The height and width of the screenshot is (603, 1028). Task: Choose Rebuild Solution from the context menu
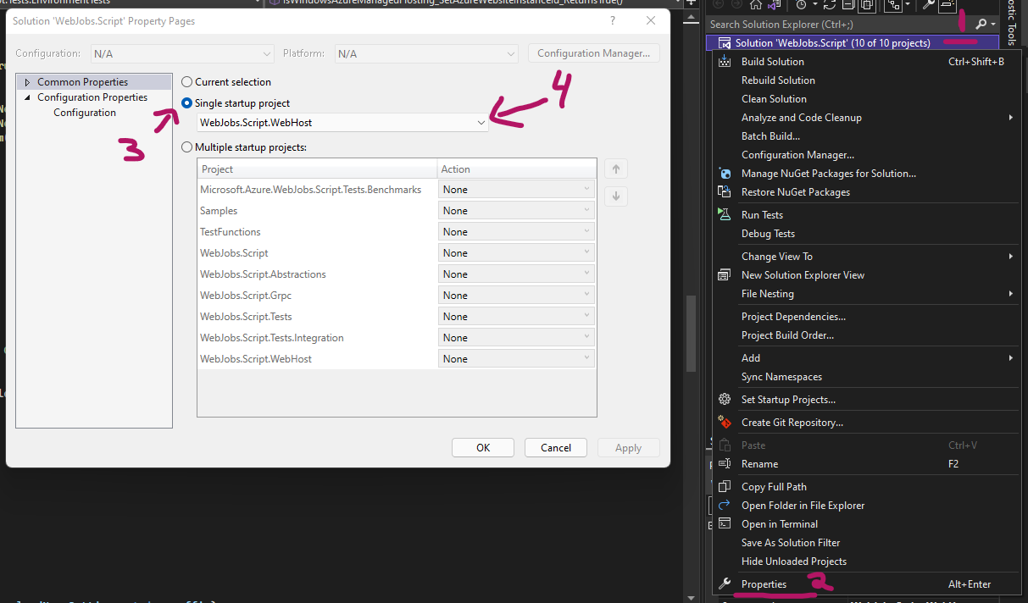778,80
